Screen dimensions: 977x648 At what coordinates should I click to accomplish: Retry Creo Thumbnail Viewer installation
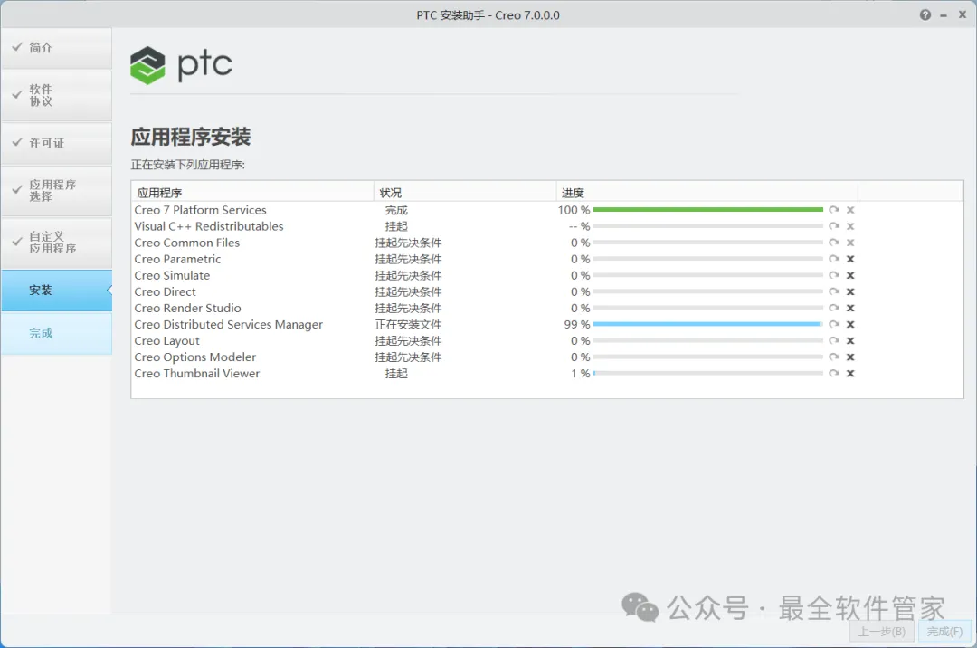(834, 373)
